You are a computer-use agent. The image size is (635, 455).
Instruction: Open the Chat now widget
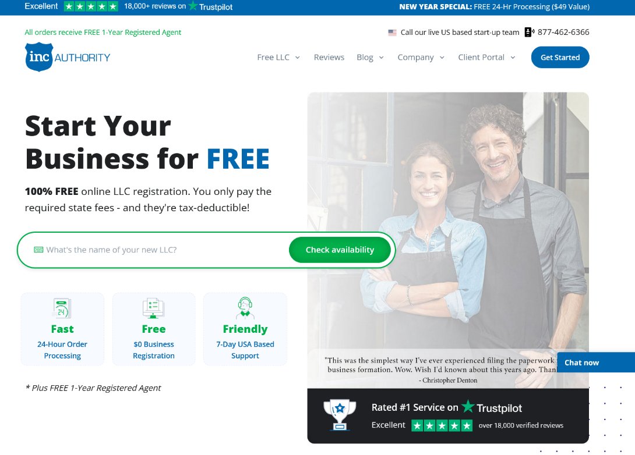coord(596,362)
